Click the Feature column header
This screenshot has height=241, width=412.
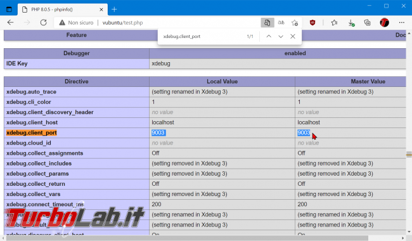[77, 36]
